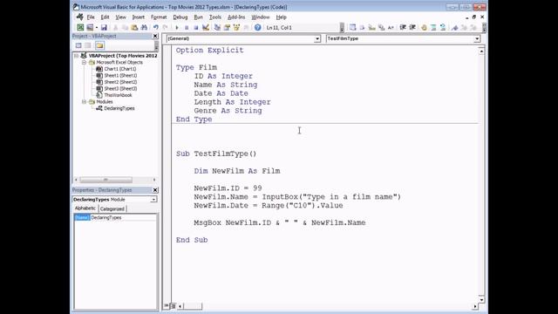Screen dimensions: 558x314
Task: Click the List Constants icon
Action: (x=363, y=27)
